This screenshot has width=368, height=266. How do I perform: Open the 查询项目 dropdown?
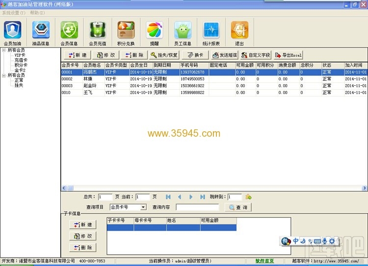[143, 207]
